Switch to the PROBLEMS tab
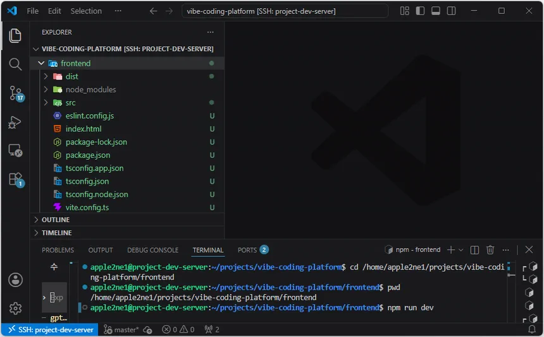Viewport: 544px width, 337px height. click(x=58, y=250)
